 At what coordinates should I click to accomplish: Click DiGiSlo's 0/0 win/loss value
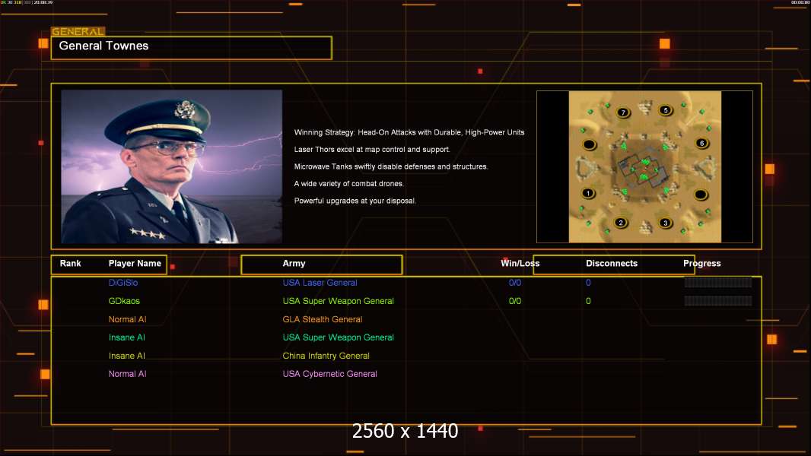(x=515, y=283)
